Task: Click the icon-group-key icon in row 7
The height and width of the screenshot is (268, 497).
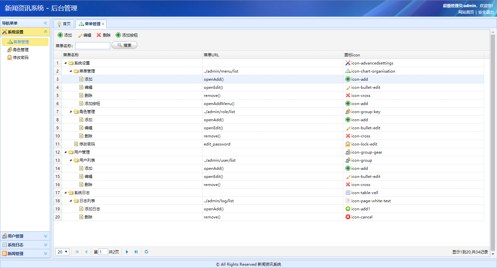Action: click(x=348, y=111)
